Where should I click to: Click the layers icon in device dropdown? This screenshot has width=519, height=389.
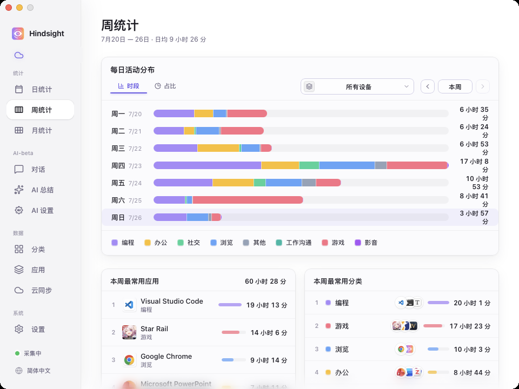(x=309, y=86)
